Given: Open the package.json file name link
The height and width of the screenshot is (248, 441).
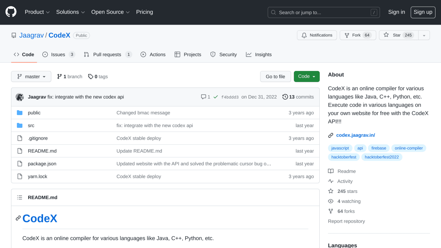Looking at the screenshot, I should point(42,164).
